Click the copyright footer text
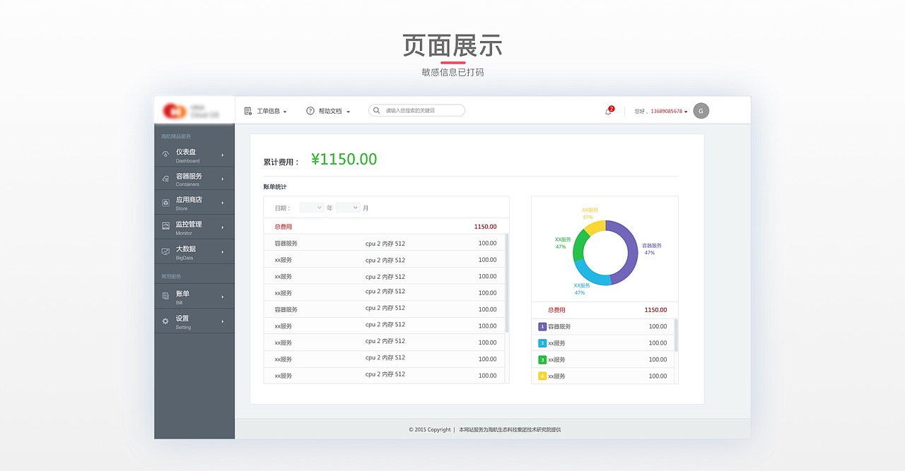 tap(485, 429)
